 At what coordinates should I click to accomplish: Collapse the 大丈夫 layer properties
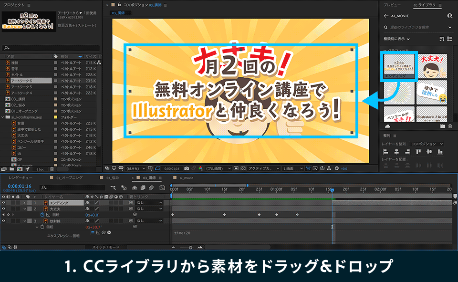tap(24, 209)
